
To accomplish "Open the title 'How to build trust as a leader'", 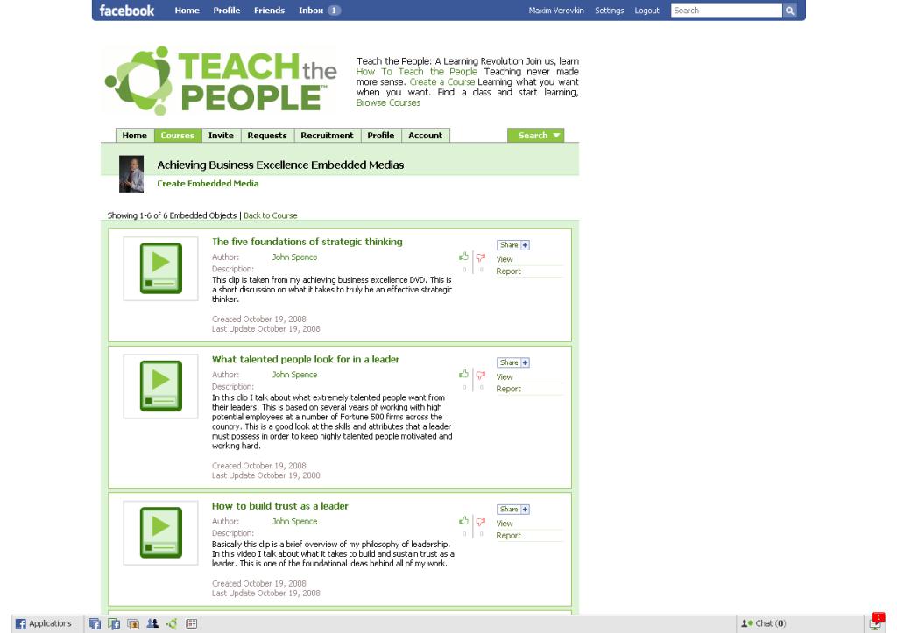I will (x=279, y=505).
